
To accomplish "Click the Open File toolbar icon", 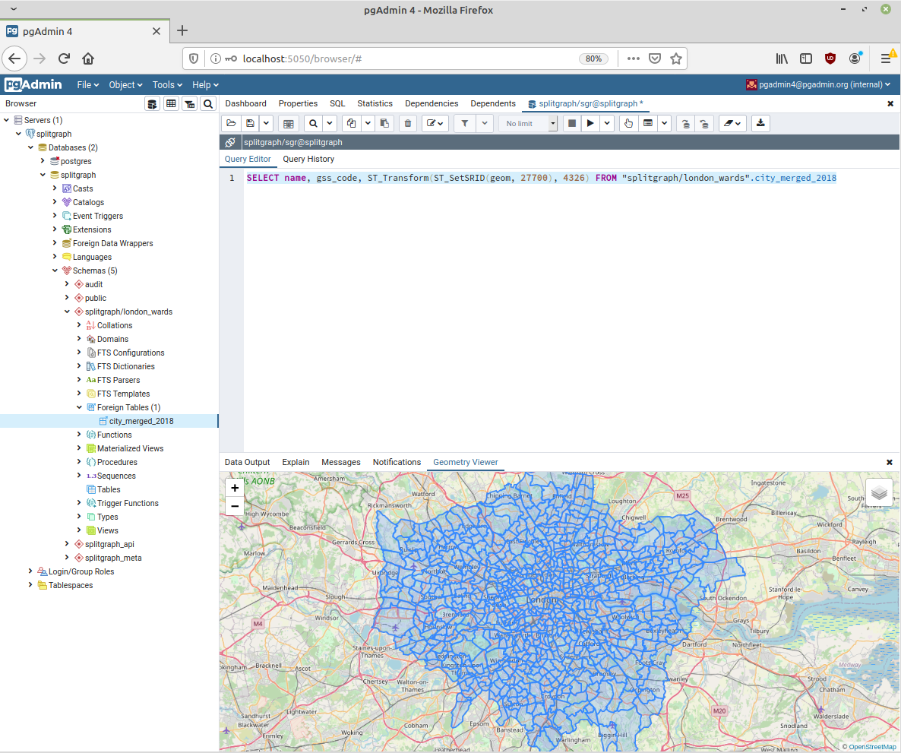I will (231, 123).
